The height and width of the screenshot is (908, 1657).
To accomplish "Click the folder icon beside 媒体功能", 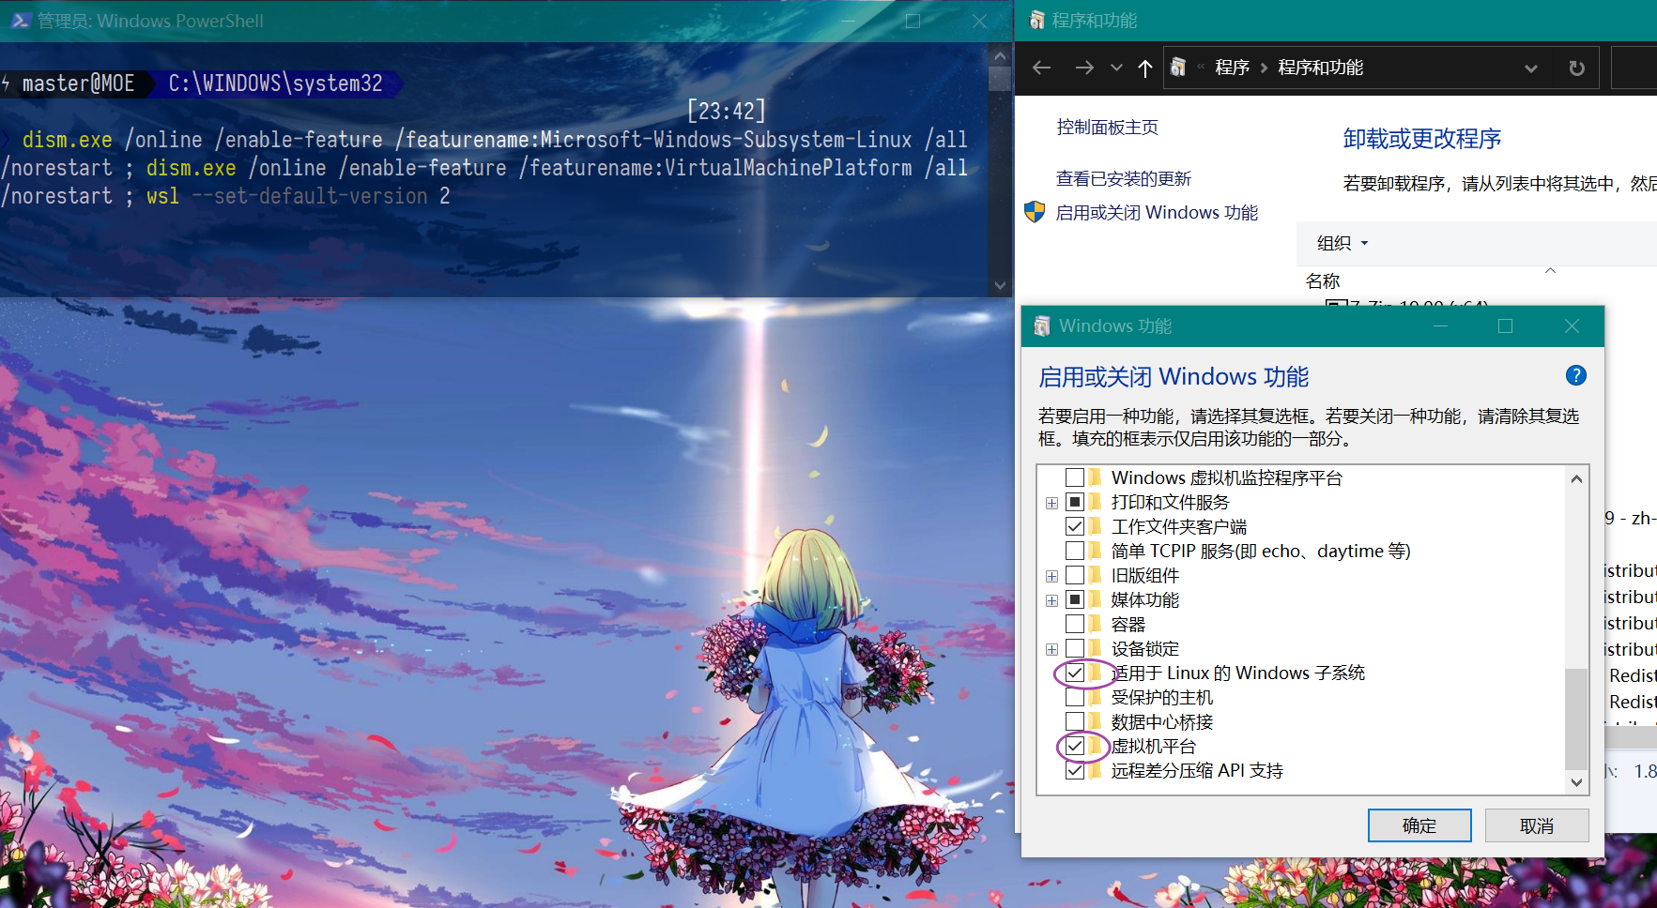I will tap(1096, 599).
